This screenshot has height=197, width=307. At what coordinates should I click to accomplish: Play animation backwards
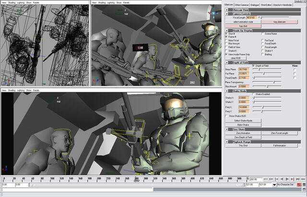(282, 179)
